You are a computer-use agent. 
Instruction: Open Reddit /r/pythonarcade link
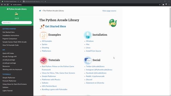(x=95, y=76)
